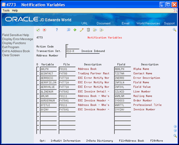Click the SYDOCO field cell
The image size is (179, 145).
[123, 101]
